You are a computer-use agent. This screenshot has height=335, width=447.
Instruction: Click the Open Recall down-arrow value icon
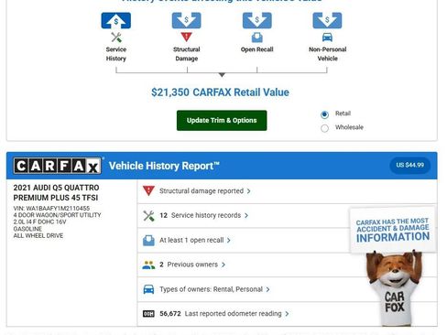257,20
